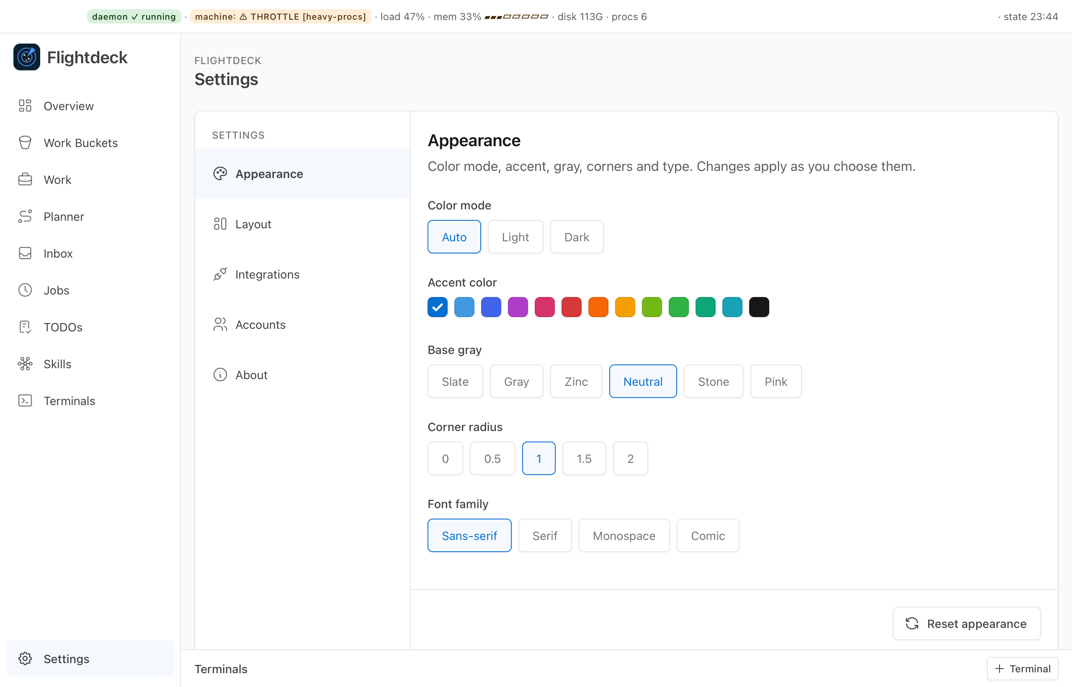
Task: Open Work Buckets via its bucket icon
Action: tap(25, 143)
